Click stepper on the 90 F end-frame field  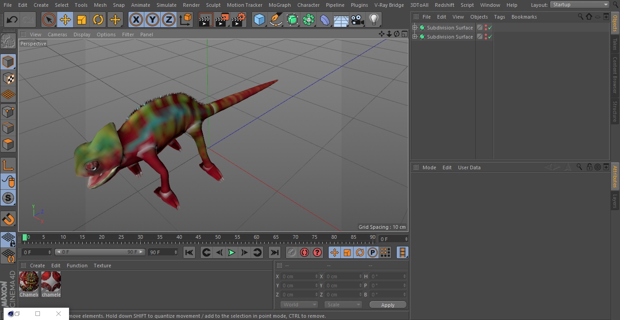click(x=176, y=252)
